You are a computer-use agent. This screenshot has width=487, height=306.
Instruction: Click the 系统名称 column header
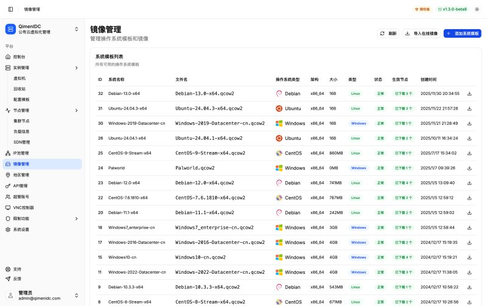116,80
